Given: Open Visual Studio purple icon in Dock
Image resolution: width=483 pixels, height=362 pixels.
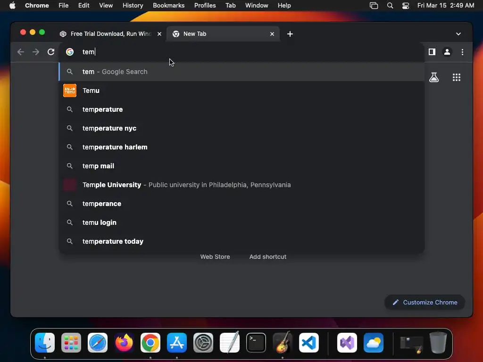Looking at the screenshot, I should [347, 343].
